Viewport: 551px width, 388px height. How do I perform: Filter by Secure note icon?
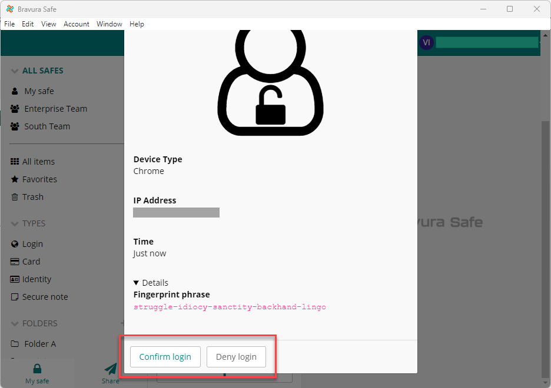(x=15, y=297)
